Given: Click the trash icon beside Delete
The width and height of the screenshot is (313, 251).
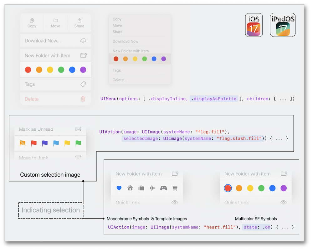Looking at the screenshot, I should coord(83,99).
